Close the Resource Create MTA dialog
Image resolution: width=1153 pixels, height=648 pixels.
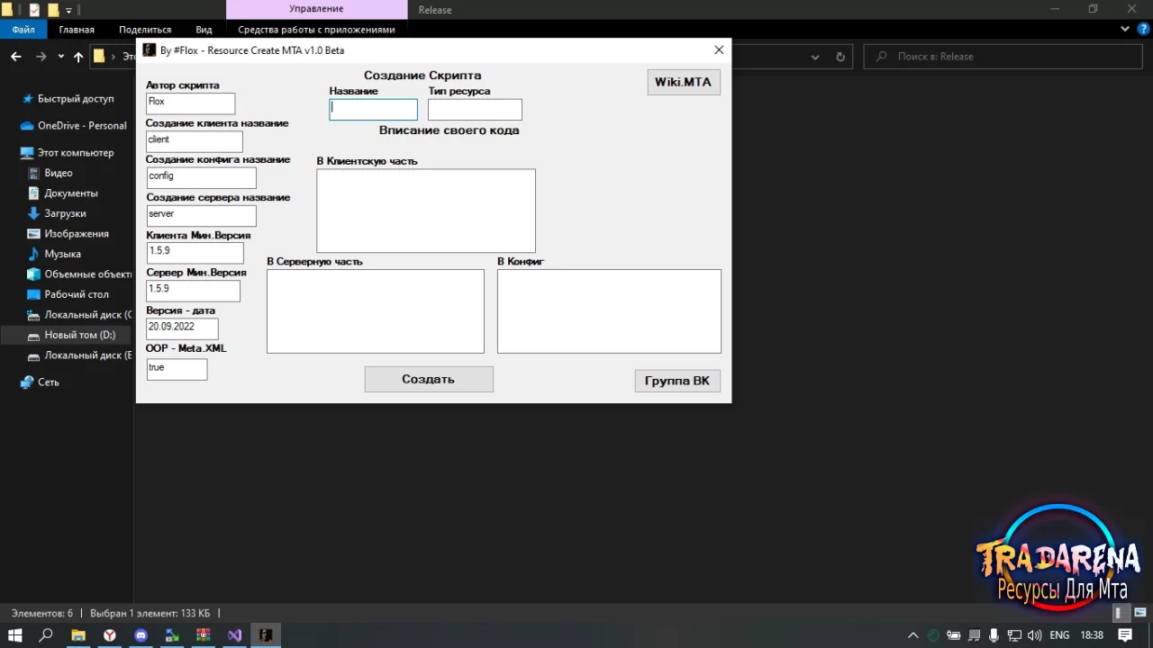click(x=718, y=50)
